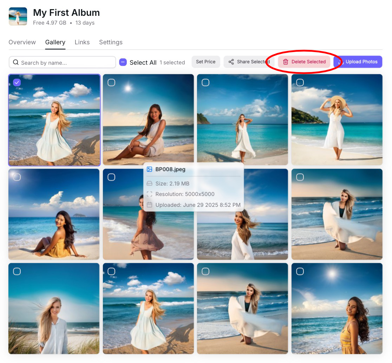Open the Links tab
The width and height of the screenshot is (392, 363).
coord(82,42)
